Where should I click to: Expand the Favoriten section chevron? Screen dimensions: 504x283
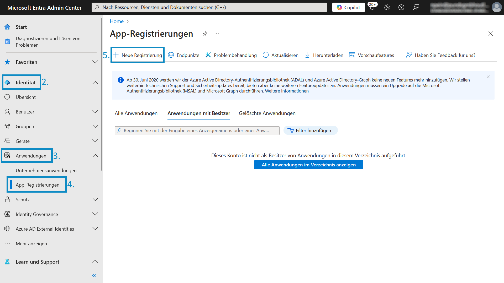tap(95, 62)
